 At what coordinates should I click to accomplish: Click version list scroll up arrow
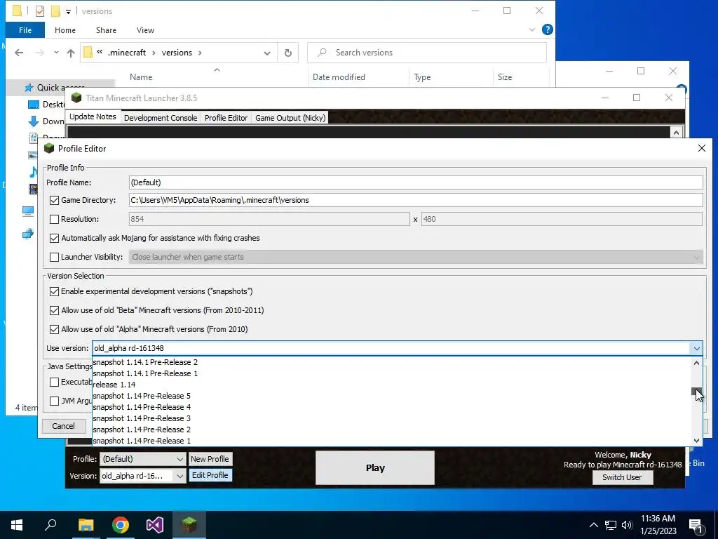(696, 363)
